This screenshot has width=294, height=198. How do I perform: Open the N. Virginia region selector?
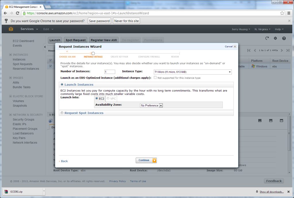point(262,29)
